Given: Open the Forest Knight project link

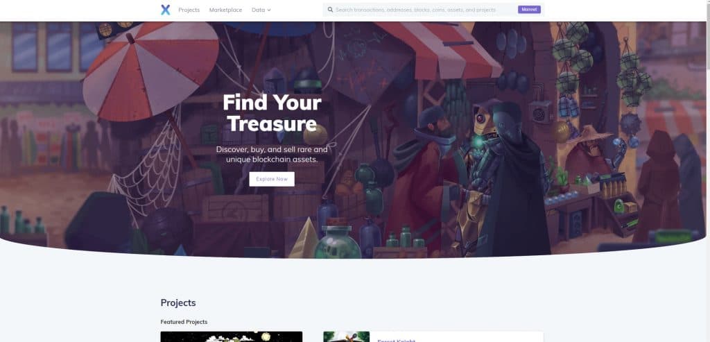Looking at the screenshot, I should (x=396, y=340).
